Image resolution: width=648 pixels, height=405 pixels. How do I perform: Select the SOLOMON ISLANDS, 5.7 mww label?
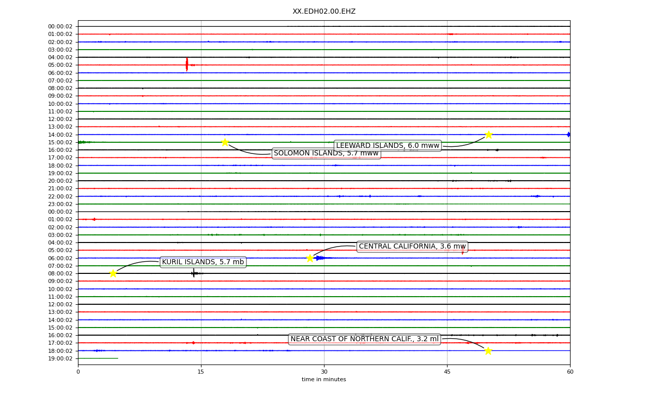click(x=326, y=153)
